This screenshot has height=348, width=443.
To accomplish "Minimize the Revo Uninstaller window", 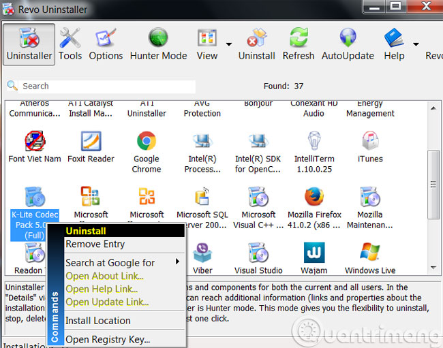I will click(374, 6).
